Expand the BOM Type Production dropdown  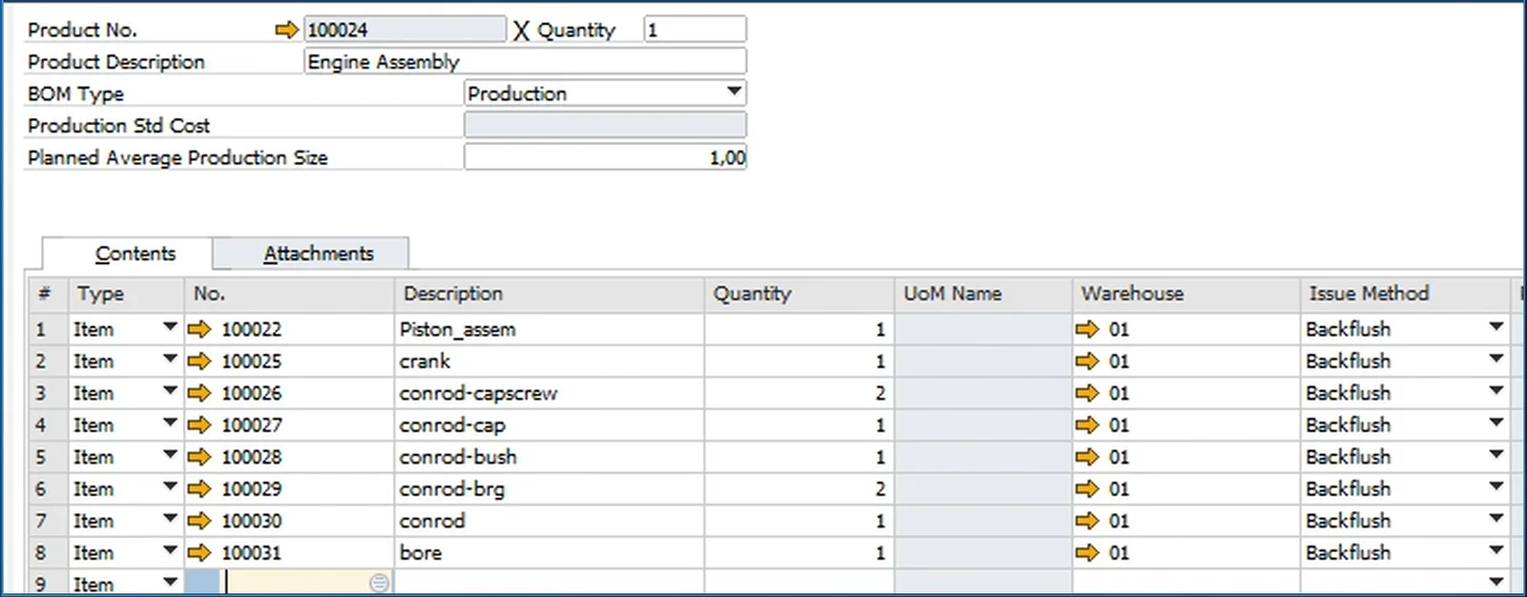pos(734,93)
